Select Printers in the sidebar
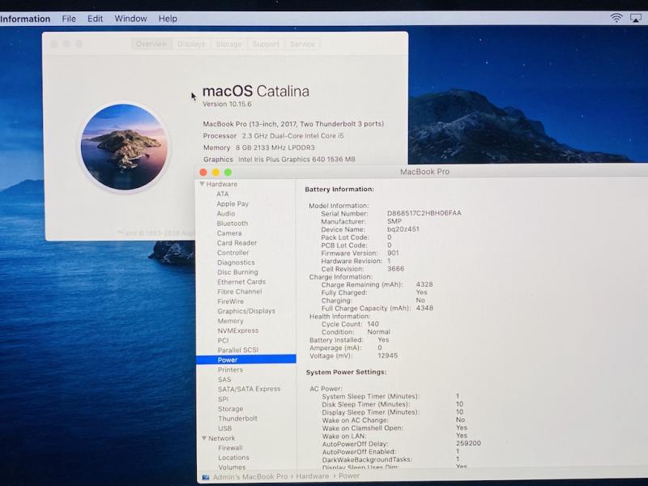 (x=230, y=369)
